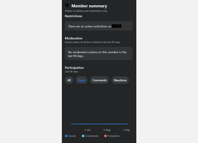Show Comments participation data
The height and width of the screenshot is (143, 198).
(100, 80)
